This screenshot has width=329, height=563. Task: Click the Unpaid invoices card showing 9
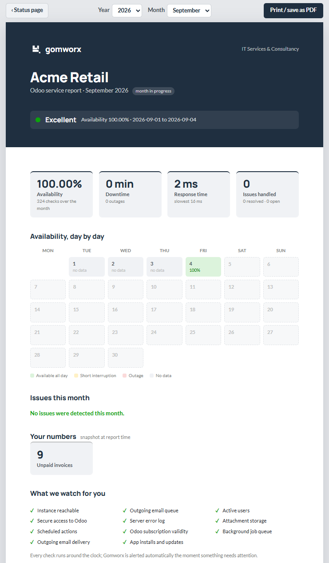[x=61, y=458]
